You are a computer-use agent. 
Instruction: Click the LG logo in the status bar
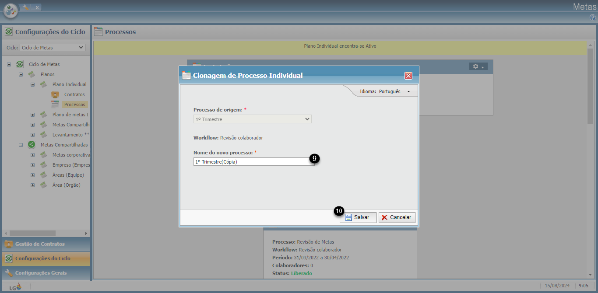point(15,286)
